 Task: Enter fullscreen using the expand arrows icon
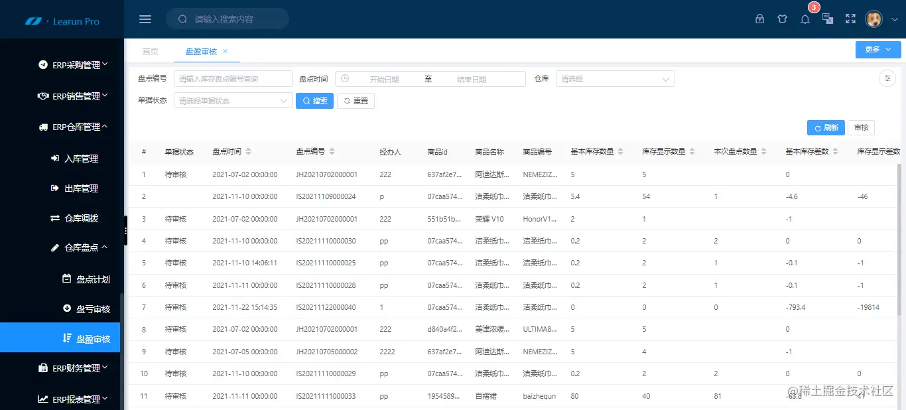850,19
